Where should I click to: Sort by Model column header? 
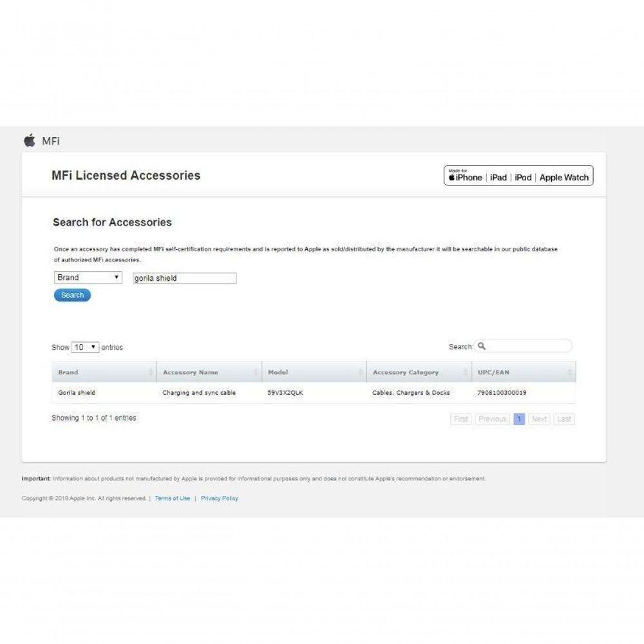pos(278,372)
